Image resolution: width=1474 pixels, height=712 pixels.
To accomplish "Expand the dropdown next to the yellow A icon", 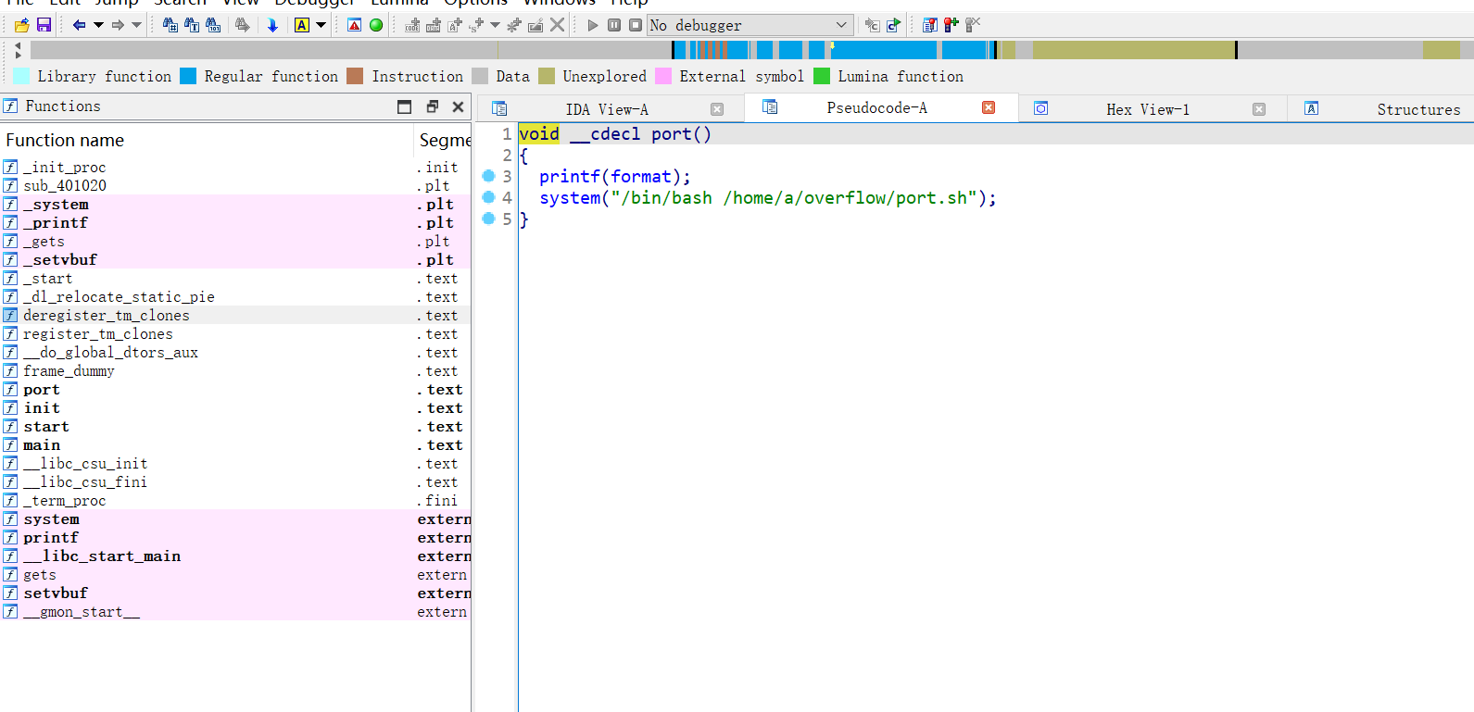I will pyautogui.click(x=321, y=25).
